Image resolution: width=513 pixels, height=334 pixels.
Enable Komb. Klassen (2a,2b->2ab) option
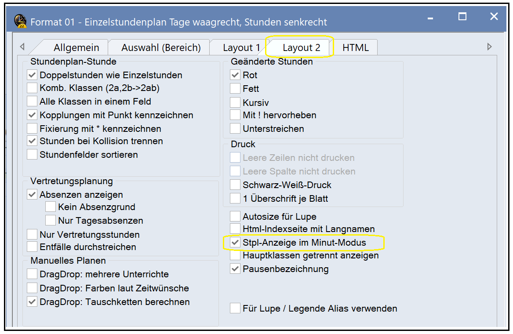click(x=32, y=88)
